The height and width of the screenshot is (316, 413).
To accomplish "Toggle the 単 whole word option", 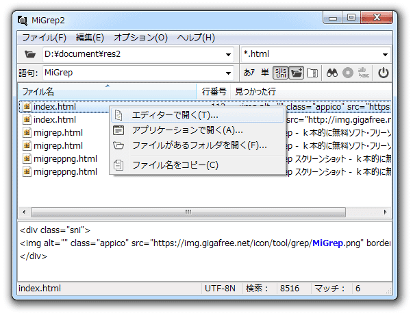I will point(264,73).
